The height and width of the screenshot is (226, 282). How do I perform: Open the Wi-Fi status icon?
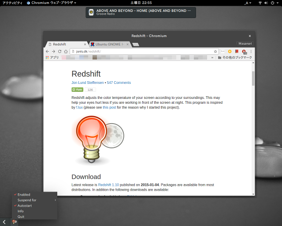click(260, 3)
